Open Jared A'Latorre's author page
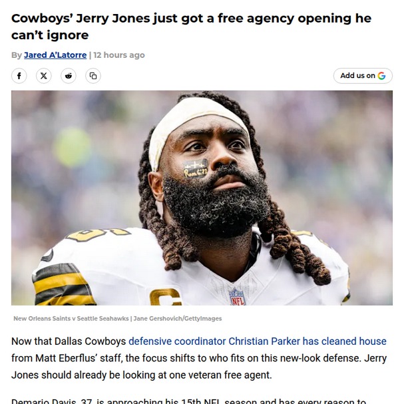Image resolution: width=404 pixels, height=404 pixels. [55, 55]
